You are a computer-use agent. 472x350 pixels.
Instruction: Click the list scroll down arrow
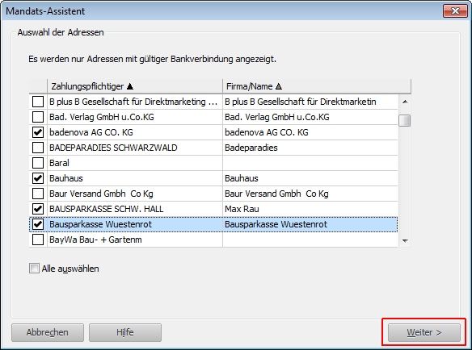coord(405,240)
